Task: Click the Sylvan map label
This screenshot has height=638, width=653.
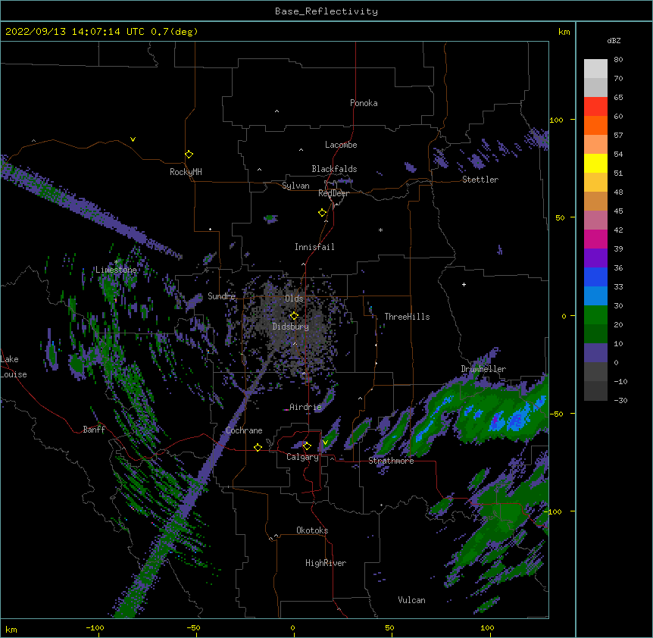Action: coord(295,186)
